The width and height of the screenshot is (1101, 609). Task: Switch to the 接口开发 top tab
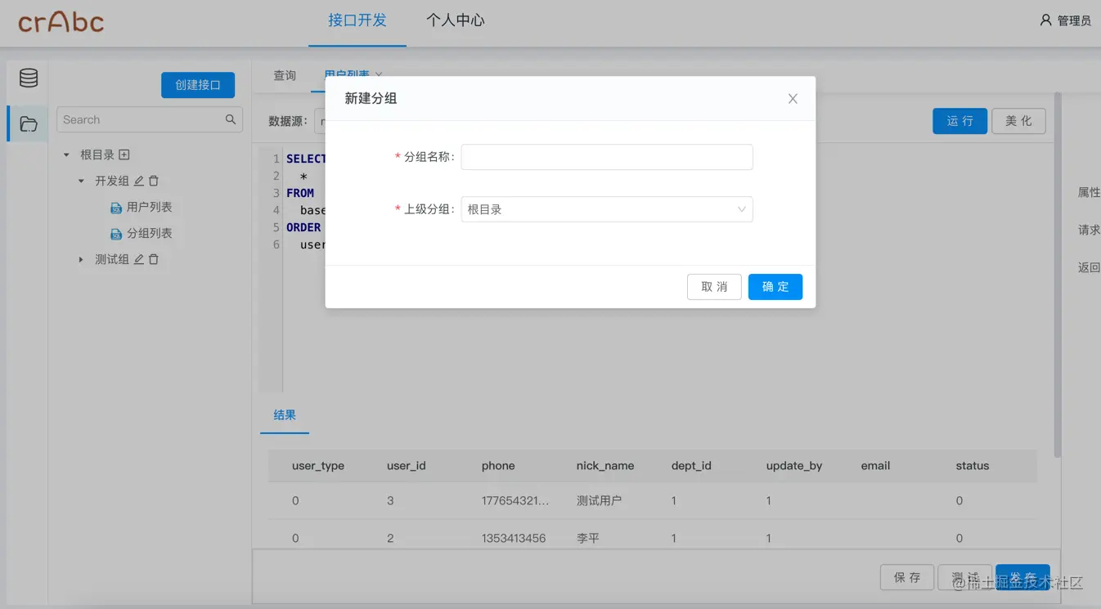point(357,20)
